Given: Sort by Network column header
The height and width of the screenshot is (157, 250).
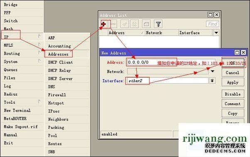Looking at the screenshot, I should (x=162, y=33).
